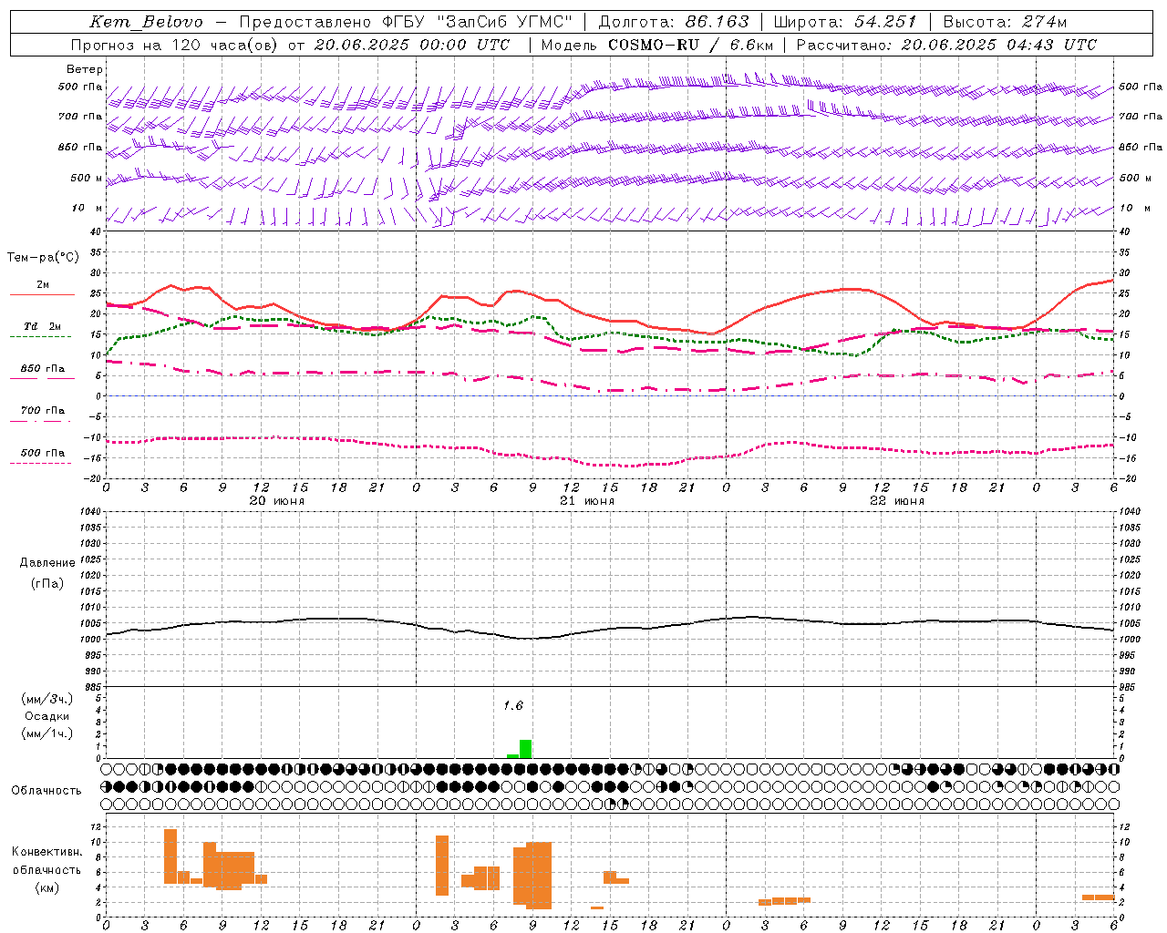The image size is (1167, 933).
Task: Click the Конвективн. panel label
Action: [47, 851]
